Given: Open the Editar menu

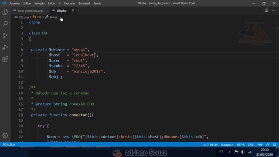Looking at the screenshot, I should tap(27, 3).
